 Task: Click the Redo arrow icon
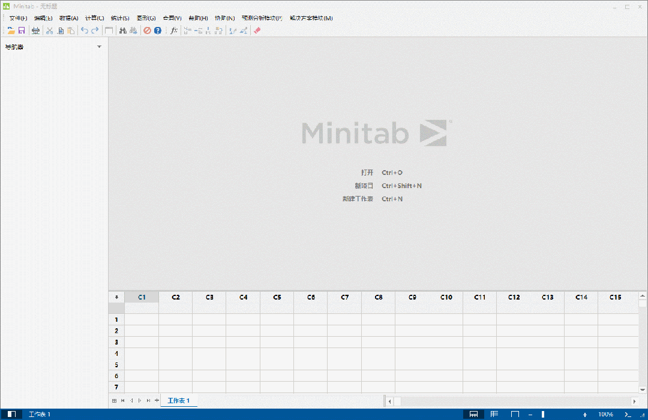point(95,31)
